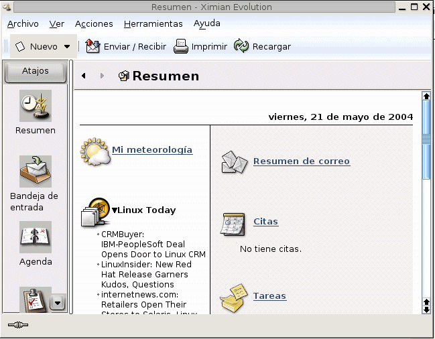
Task: Open the Mi meteorología link
Action: pos(152,150)
